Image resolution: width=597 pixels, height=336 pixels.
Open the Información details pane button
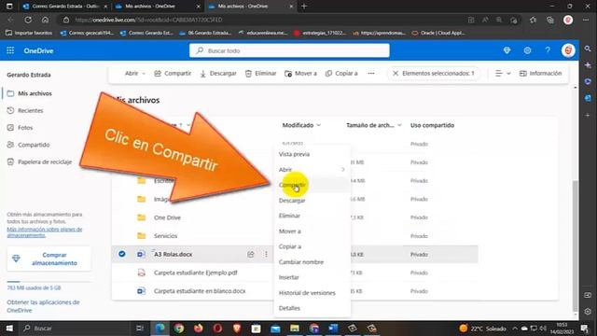541,73
